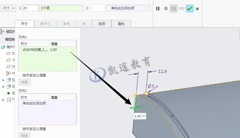Enable direction 1 define increment by relation
240x138 pixels.
point(20,75)
